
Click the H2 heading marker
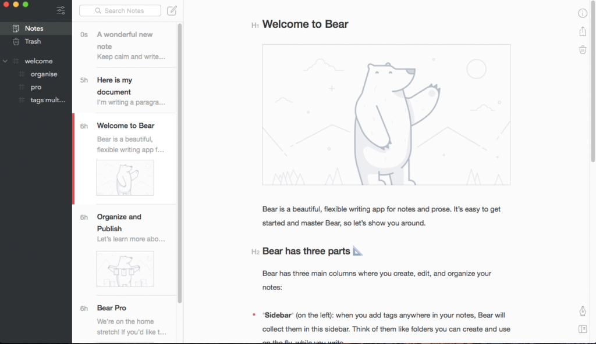pyautogui.click(x=255, y=252)
